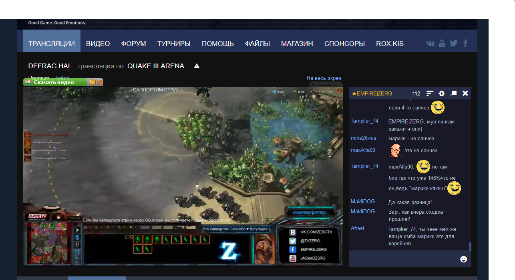
Task: Open the МАГАЗИН menu item
Action: click(x=297, y=44)
